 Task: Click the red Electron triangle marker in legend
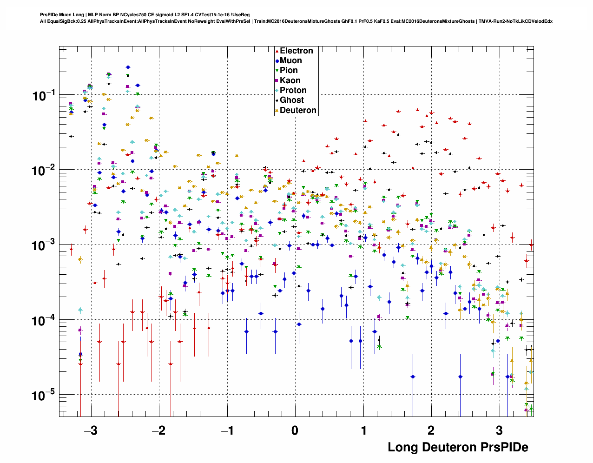pos(277,51)
